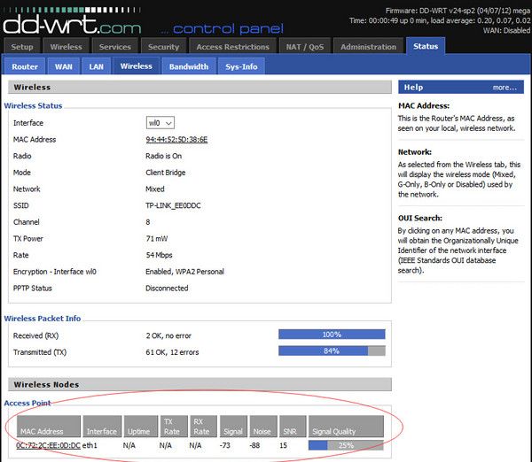Switch to the LAN sub-tab

pyautogui.click(x=97, y=66)
